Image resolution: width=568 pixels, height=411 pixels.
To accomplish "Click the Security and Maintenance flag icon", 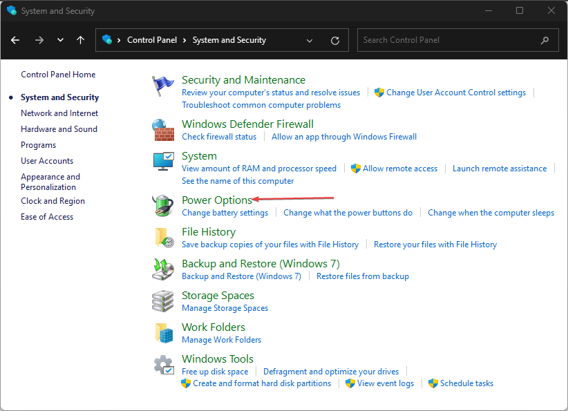I will point(162,86).
